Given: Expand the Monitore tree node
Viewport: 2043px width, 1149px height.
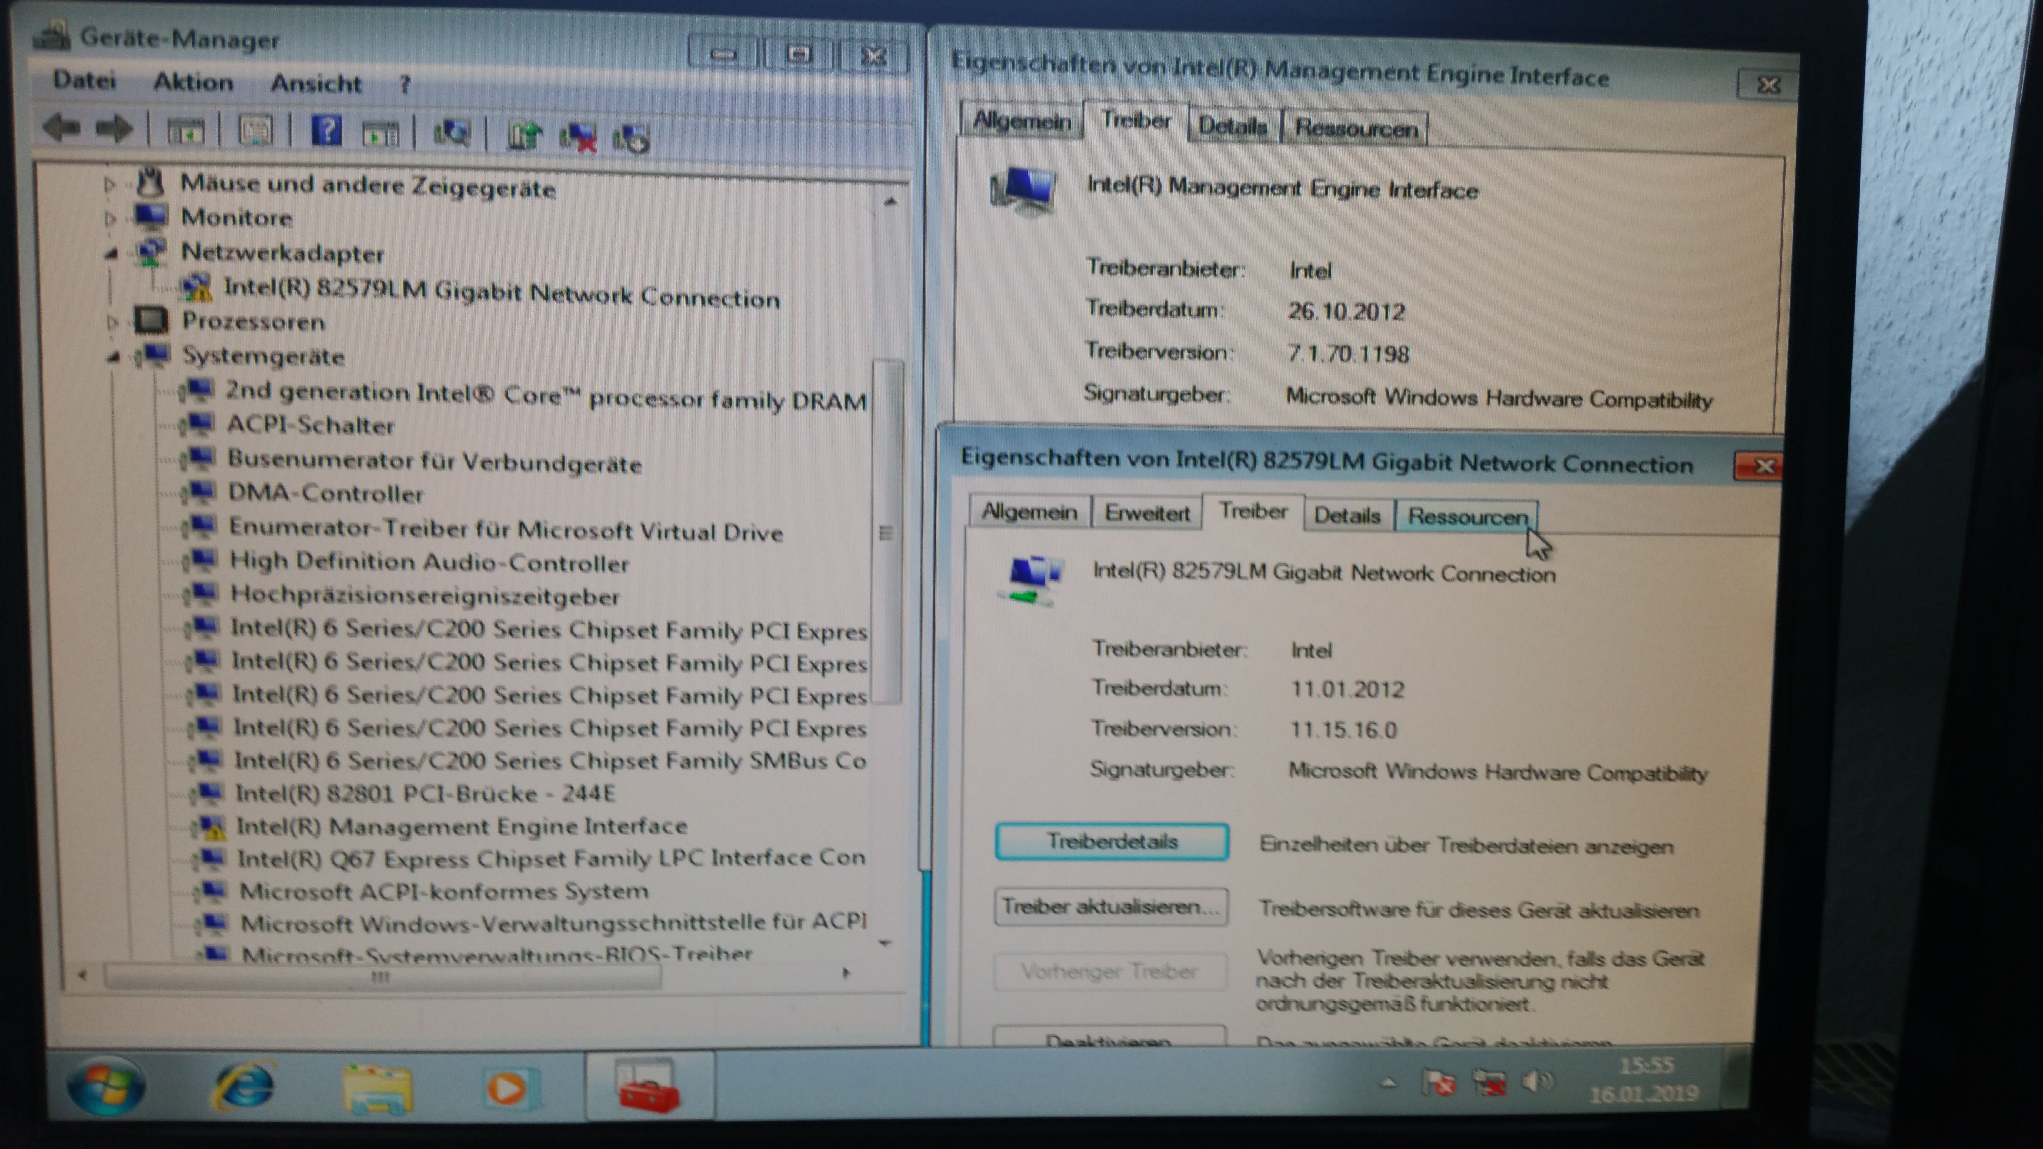Looking at the screenshot, I should pyautogui.click(x=110, y=217).
